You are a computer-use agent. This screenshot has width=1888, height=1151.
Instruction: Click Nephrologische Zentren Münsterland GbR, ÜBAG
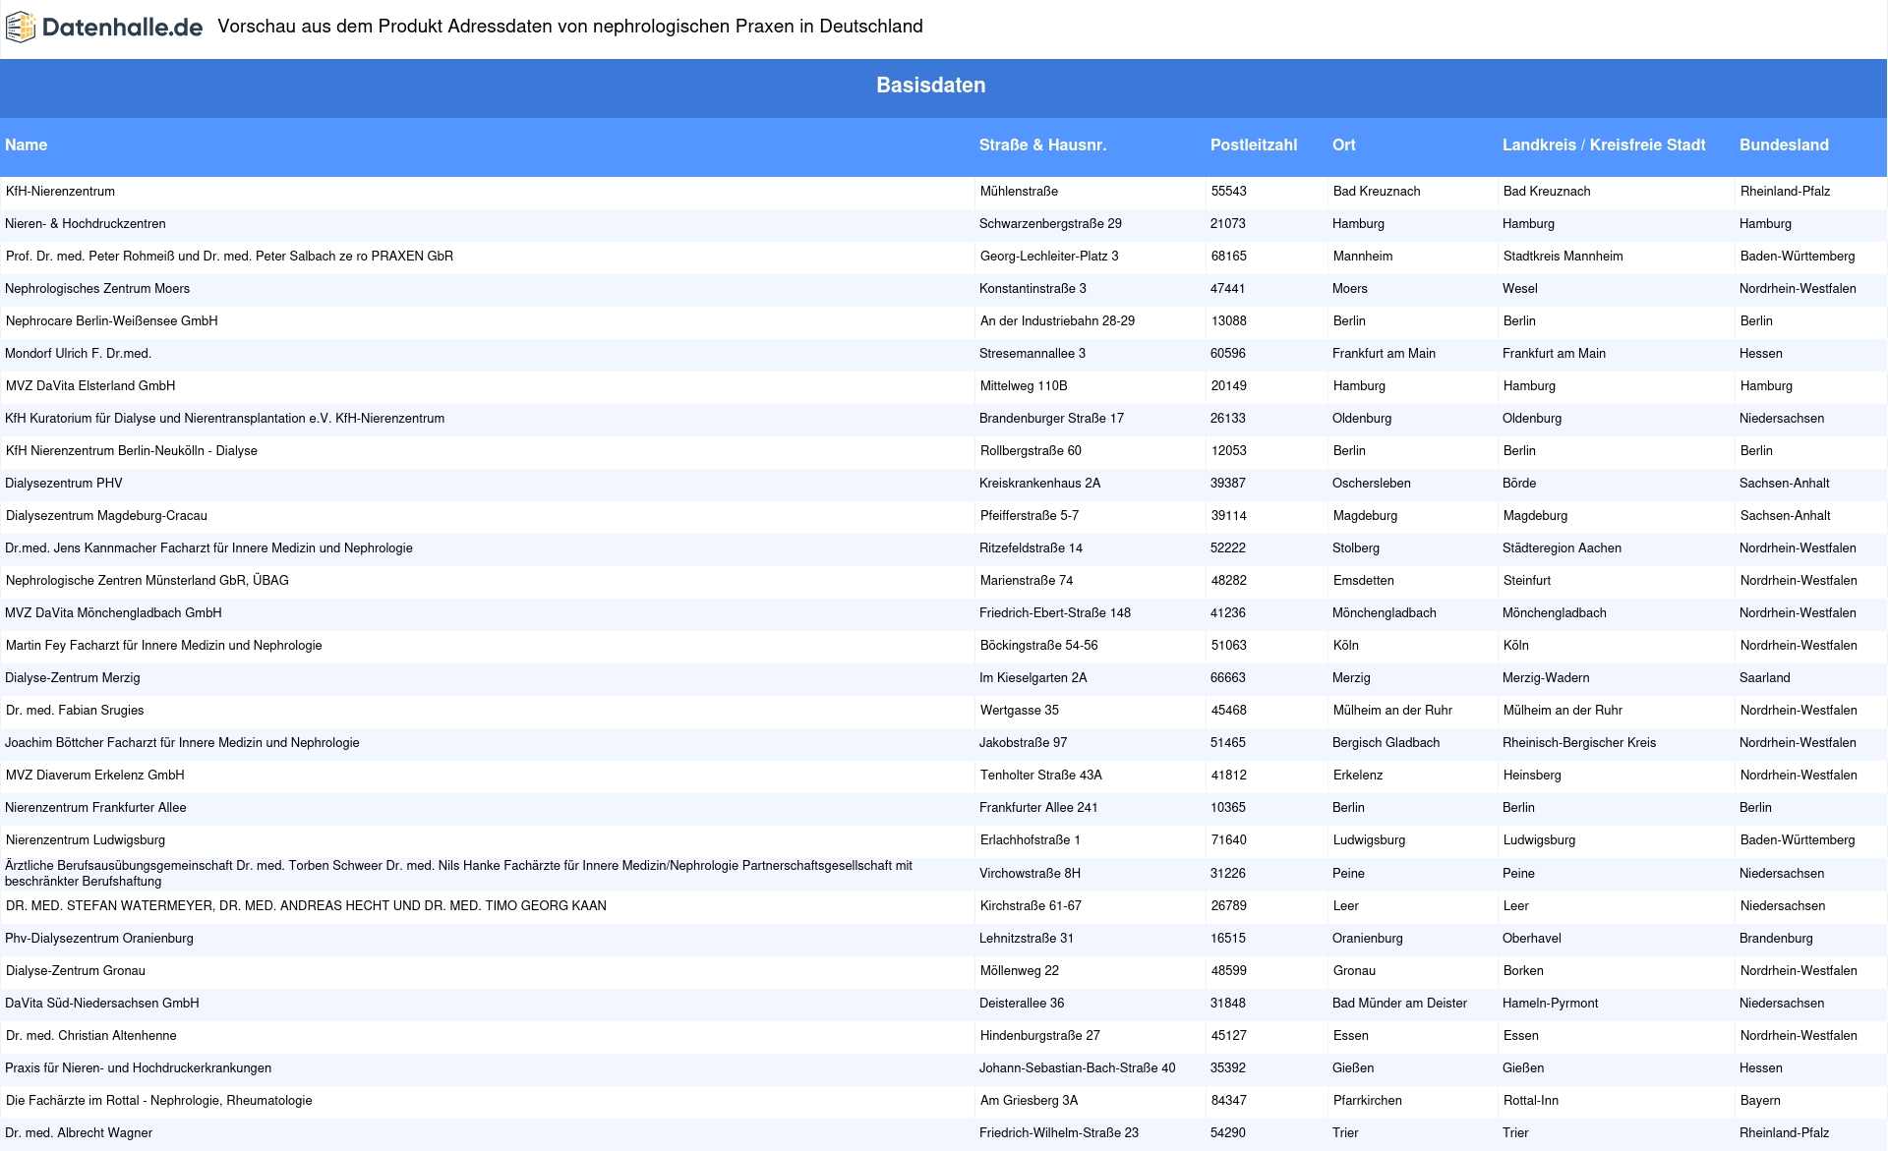[x=147, y=581]
